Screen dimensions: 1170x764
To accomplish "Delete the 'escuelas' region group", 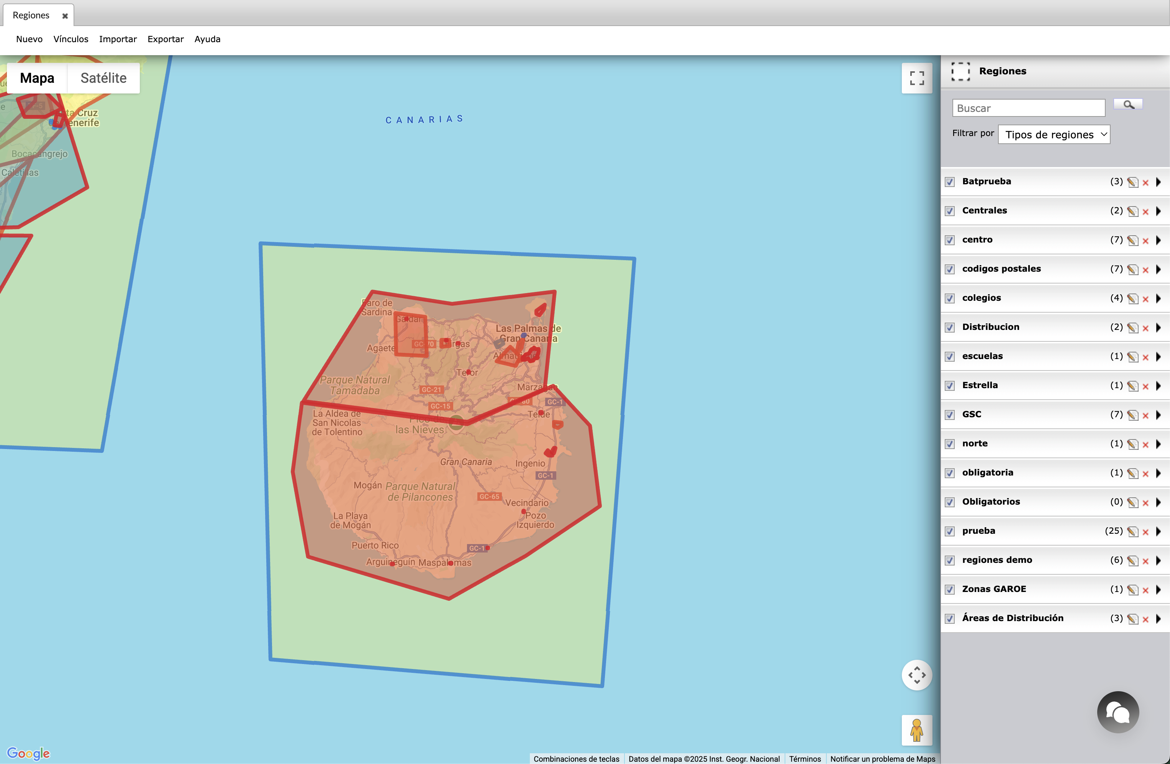I will 1146,357.
